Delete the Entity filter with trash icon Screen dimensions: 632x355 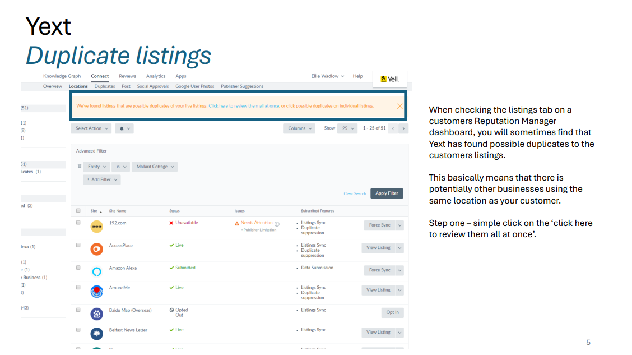click(x=80, y=166)
